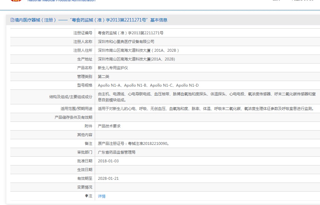This screenshot has height=205, width=320.
Task: Click the approval date 2018-01-03
Action: tap(108, 161)
